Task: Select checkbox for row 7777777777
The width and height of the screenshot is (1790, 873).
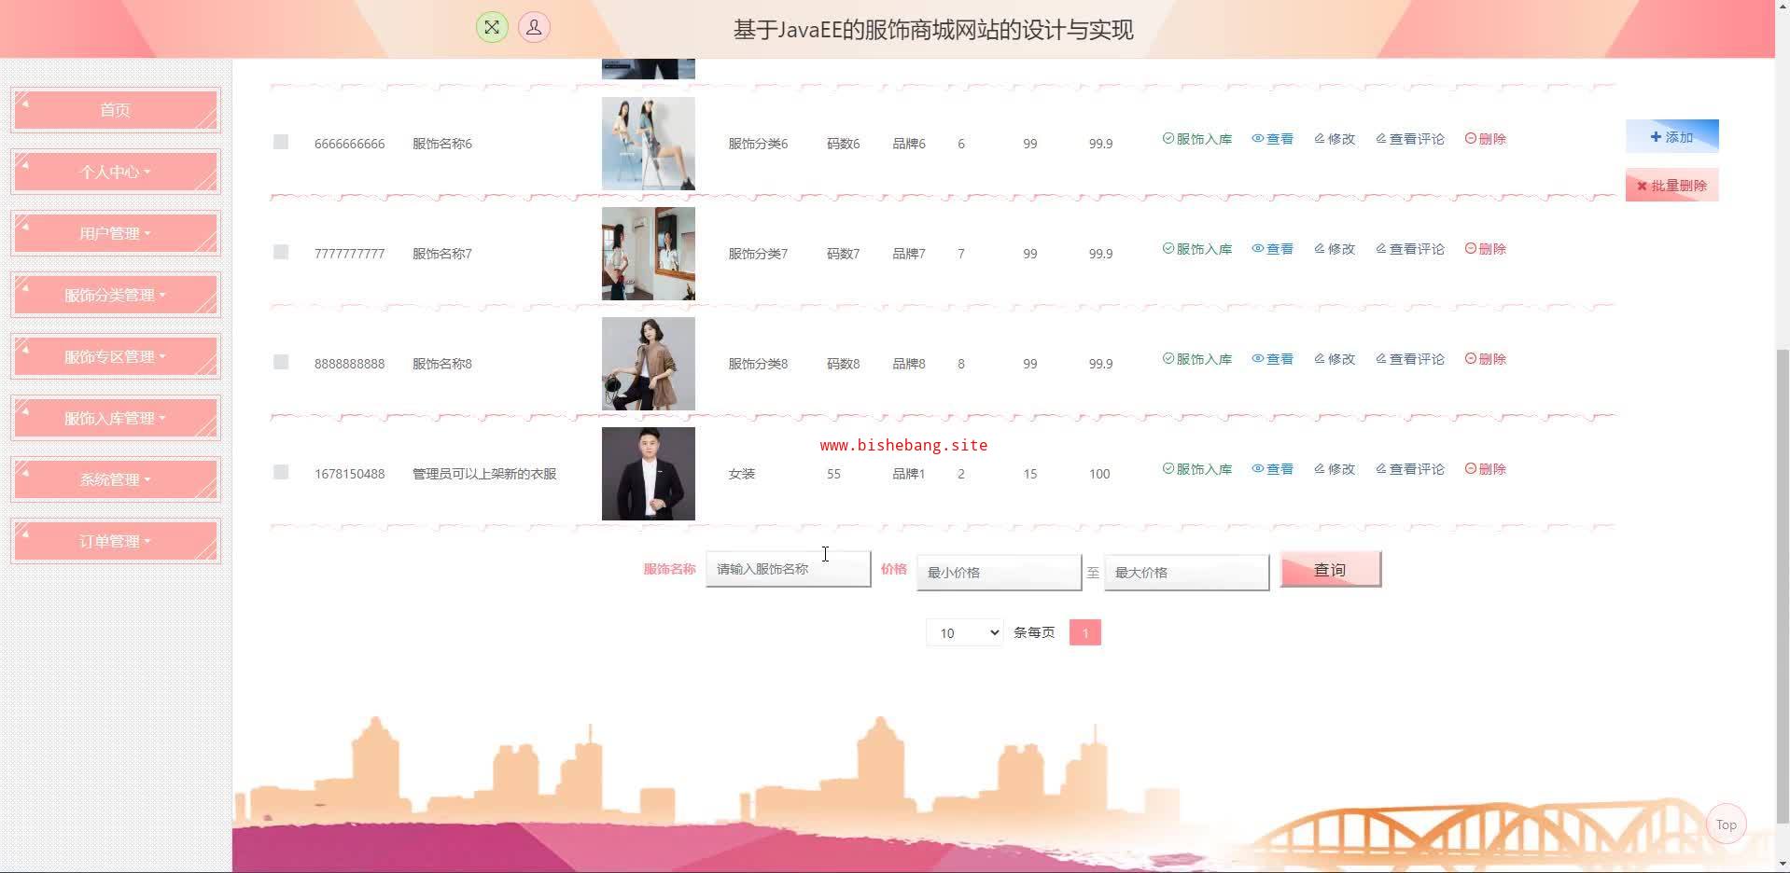Action: [x=281, y=252]
